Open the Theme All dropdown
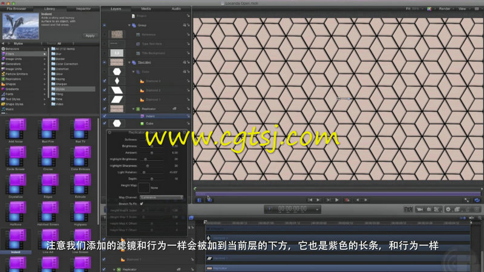The image size is (484, 272). 60,44
